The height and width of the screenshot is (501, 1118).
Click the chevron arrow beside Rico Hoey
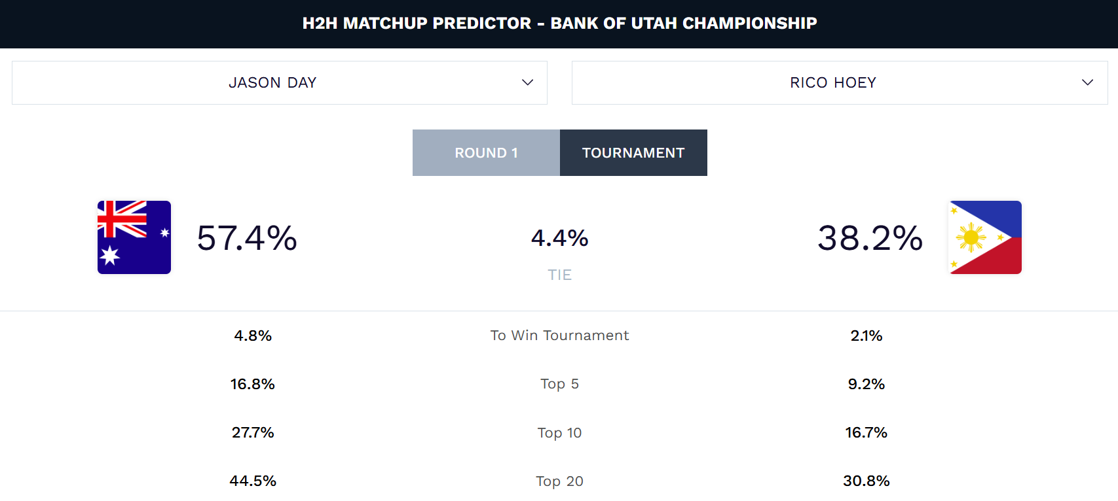1087,82
